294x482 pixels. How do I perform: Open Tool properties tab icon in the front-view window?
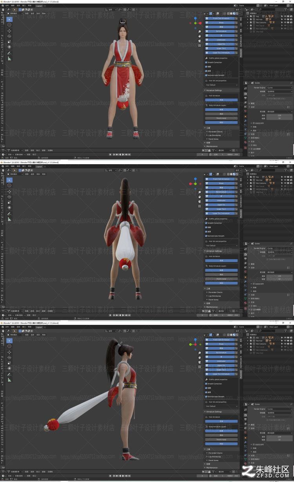pos(245,88)
